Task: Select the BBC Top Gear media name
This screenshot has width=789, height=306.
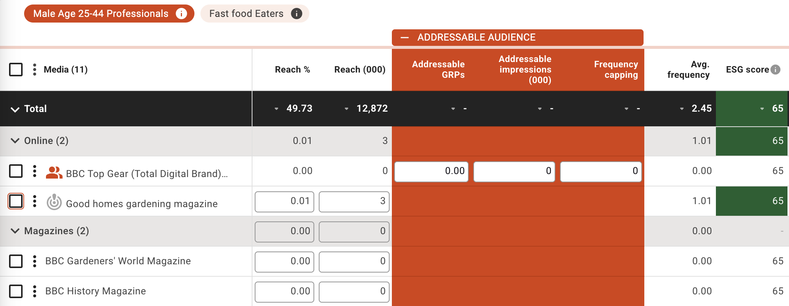Action: [x=147, y=174]
